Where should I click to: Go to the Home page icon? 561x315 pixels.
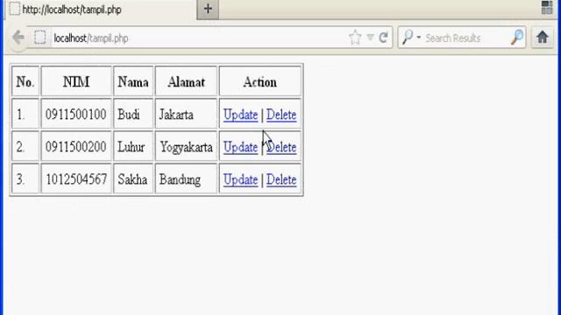(543, 37)
